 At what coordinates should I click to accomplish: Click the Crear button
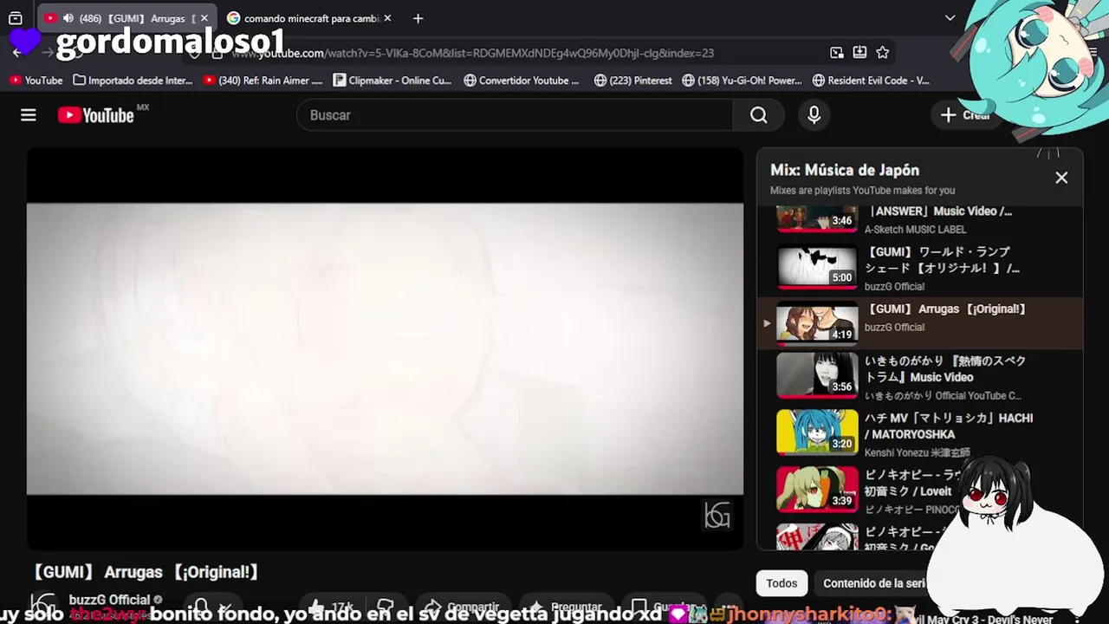pos(965,115)
